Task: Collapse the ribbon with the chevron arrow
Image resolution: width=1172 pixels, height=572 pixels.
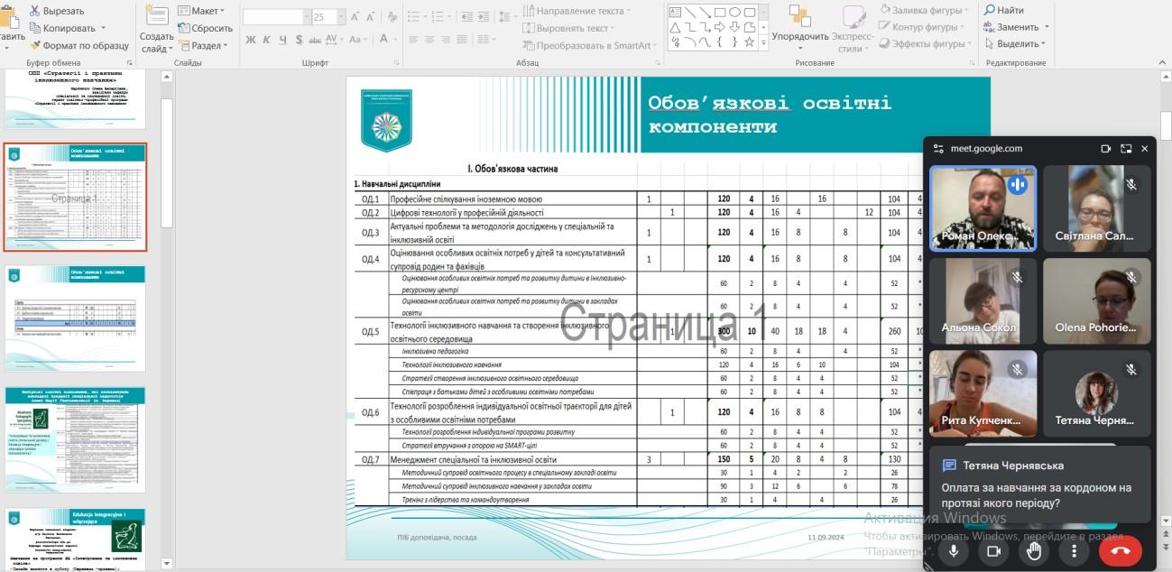Action: 1164,62
